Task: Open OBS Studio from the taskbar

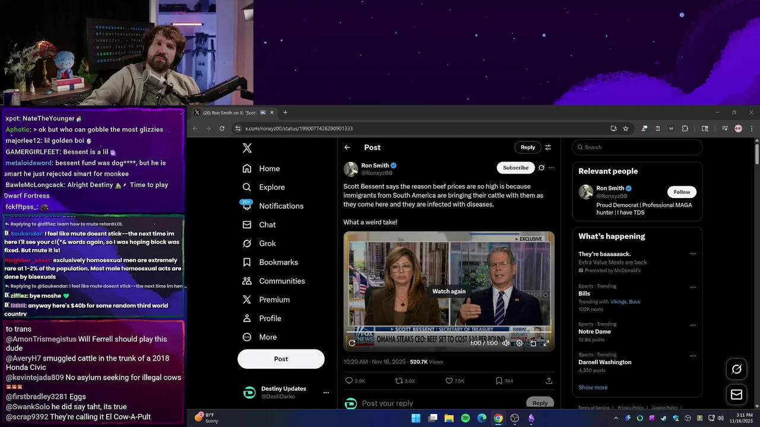Action: pos(515,418)
